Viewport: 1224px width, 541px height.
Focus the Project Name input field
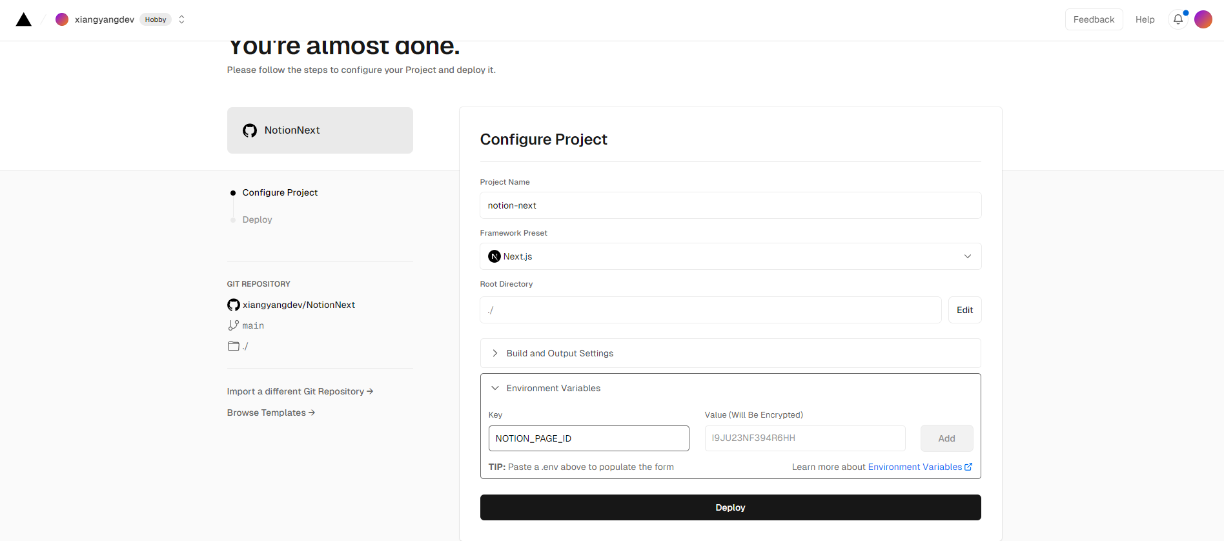tap(731, 205)
